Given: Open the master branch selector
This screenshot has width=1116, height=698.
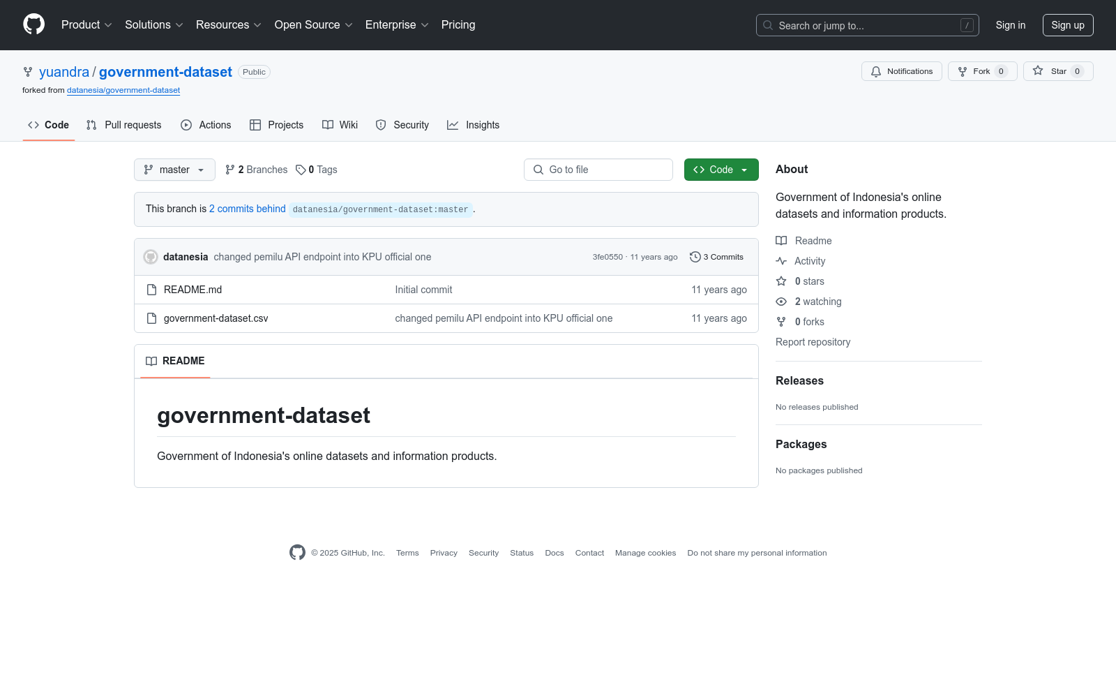Looking at the screenshot, I should 174,170.
